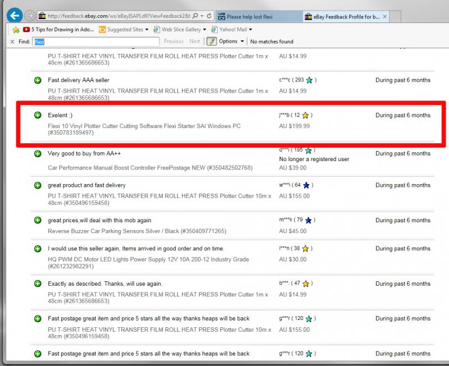The image size is (449, 366).
Task: Click the Find text input field
Action: pyautogui.click(x=95, y=42)
